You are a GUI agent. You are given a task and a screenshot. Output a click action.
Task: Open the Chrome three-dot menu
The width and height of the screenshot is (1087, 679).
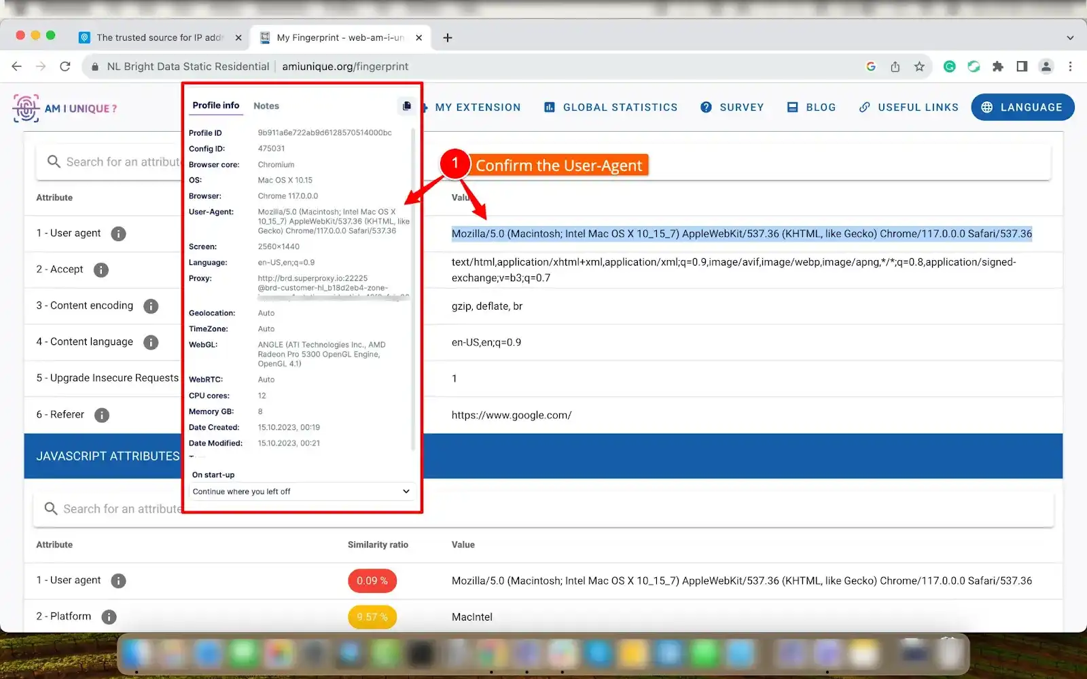1070,67
